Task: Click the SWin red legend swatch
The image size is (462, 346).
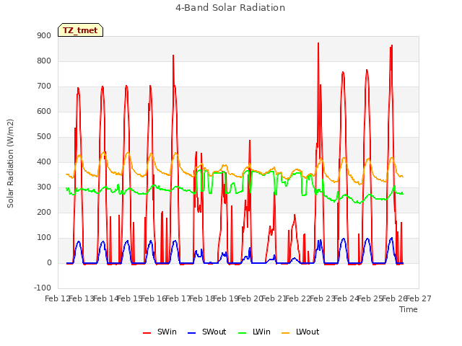Action: point(147,333)
